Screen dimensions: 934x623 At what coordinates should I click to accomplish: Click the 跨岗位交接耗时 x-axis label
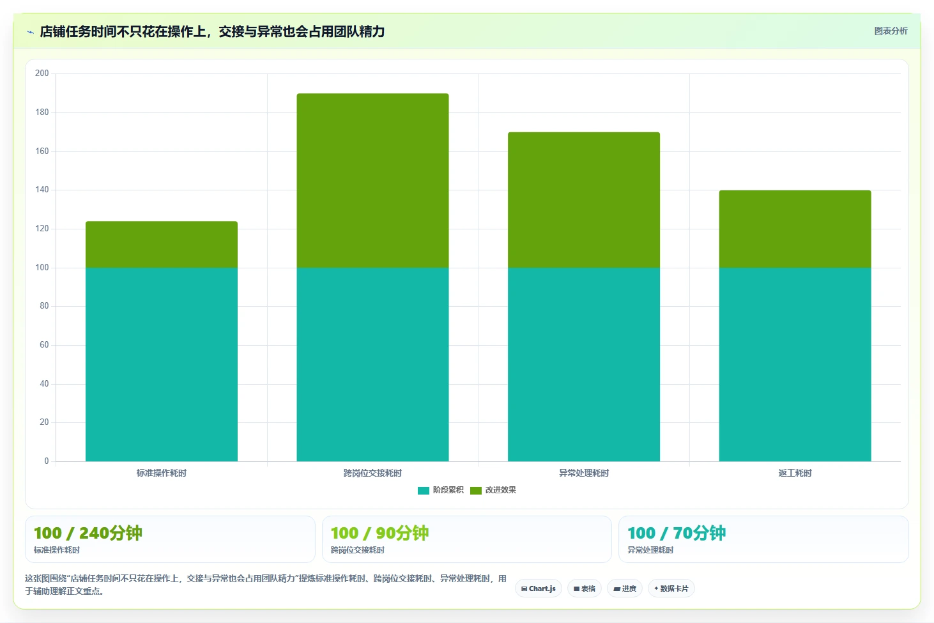pyautogui.click(x=372, y=473)
